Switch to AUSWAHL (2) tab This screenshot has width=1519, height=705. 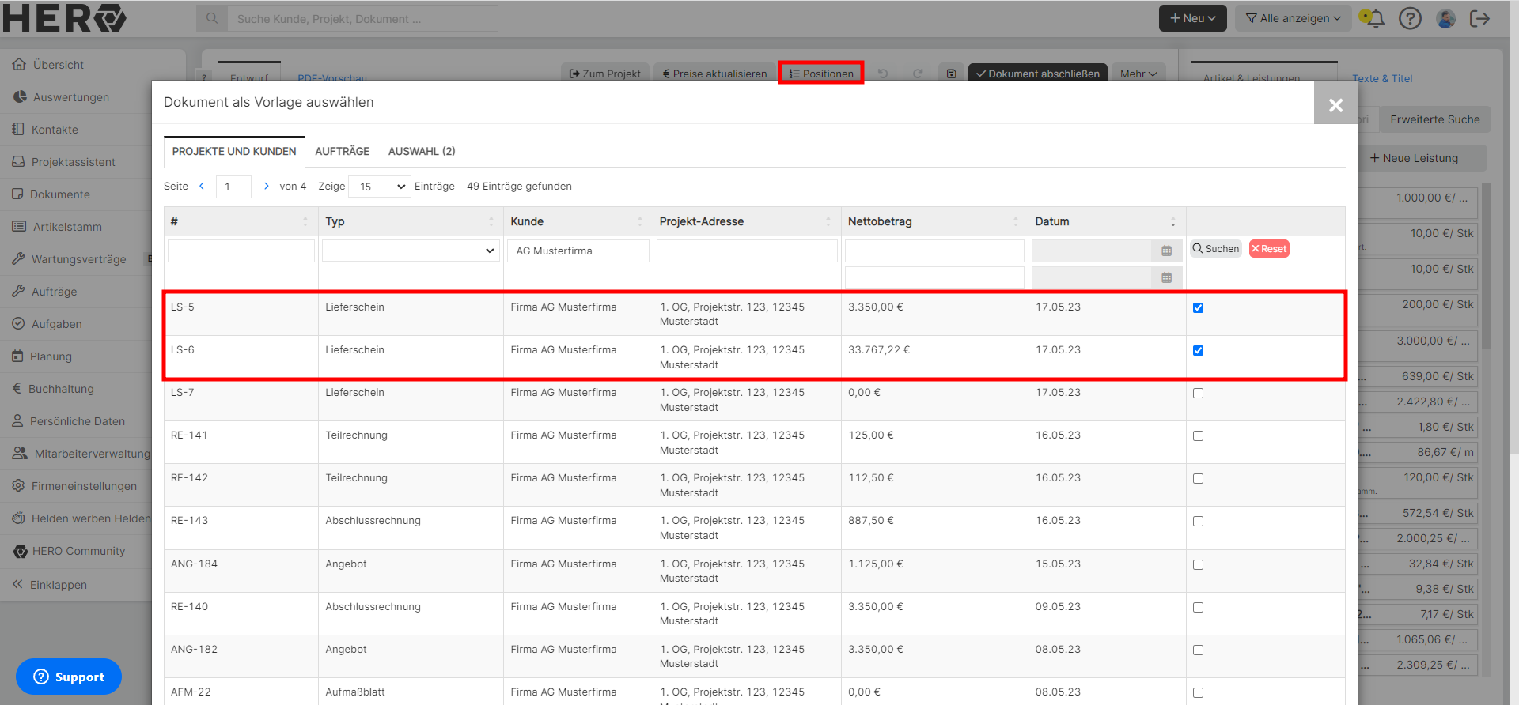422,151
